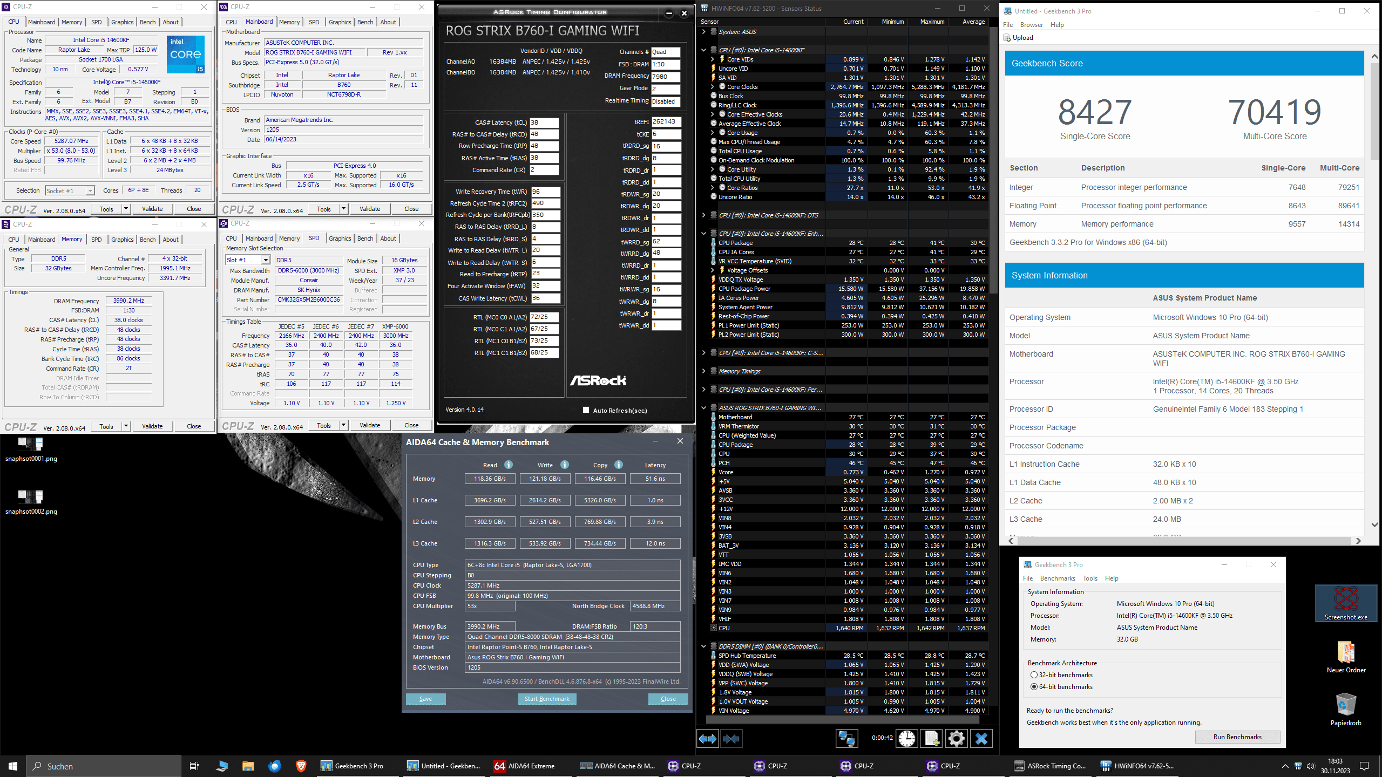Click the AIDA64 Read info icon
Viewport: 1382px width, 777px height.
(509, 465)
